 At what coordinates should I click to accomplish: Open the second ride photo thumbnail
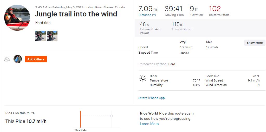[x=52, y=36]
